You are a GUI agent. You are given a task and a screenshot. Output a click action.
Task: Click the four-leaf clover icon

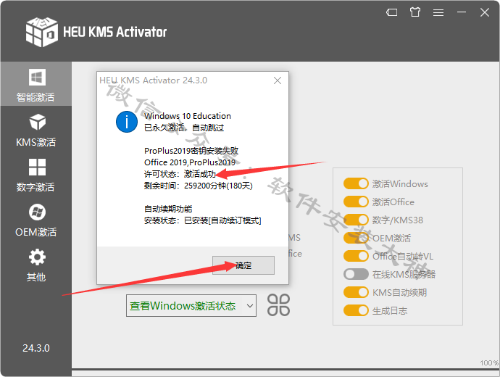(x=278, y=305)
